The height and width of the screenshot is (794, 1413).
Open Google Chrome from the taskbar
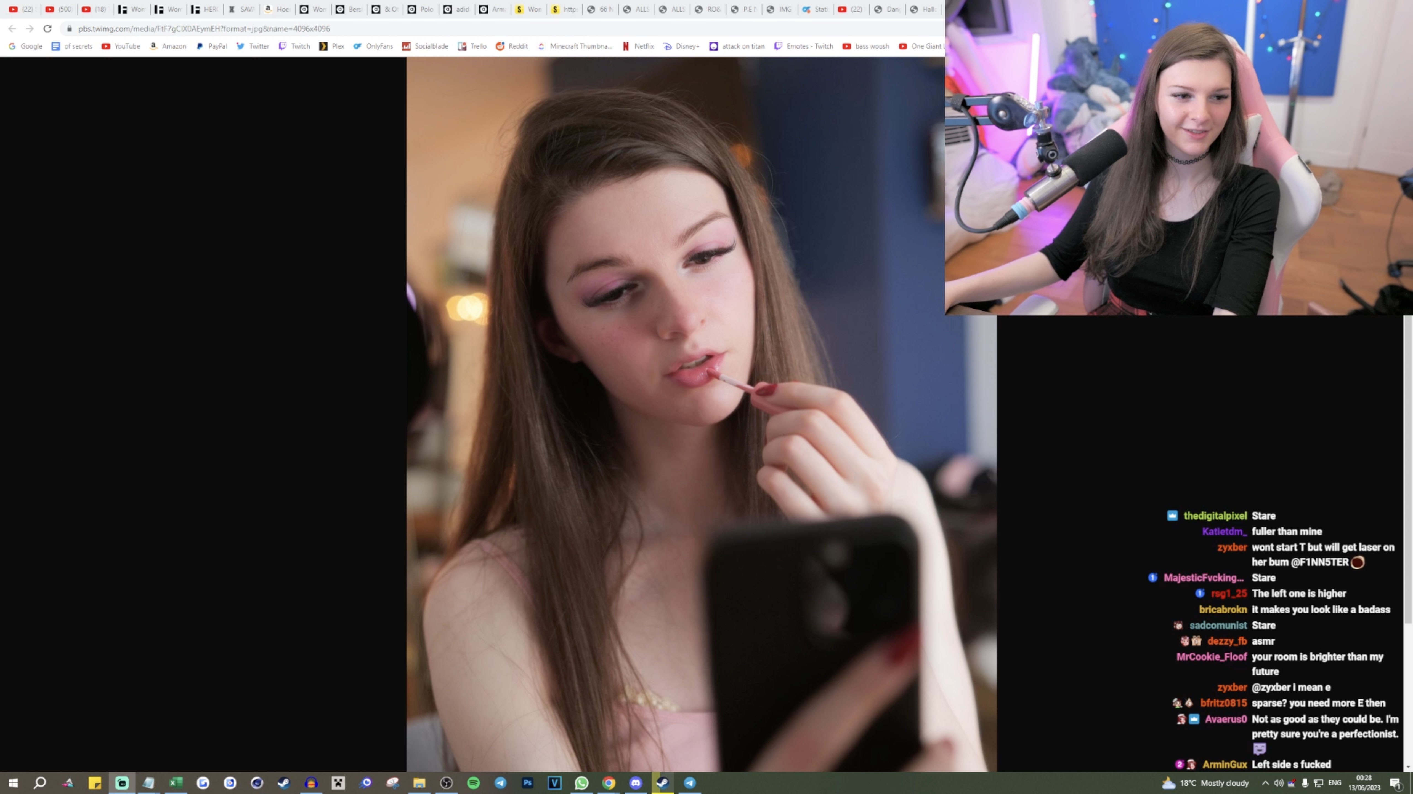(x=608, y=782)
